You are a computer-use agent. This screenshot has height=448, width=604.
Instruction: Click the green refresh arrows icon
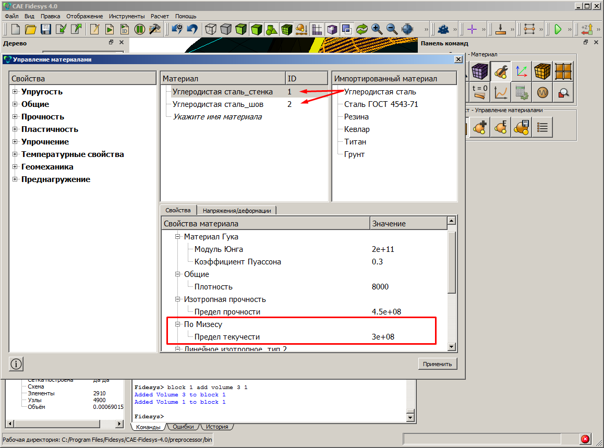pyautogui.click(x=361, y=29)
